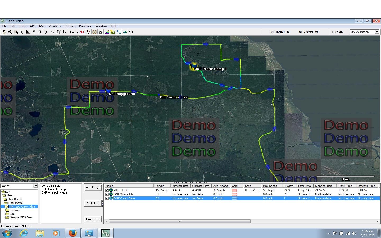Uncheck the ONF Camp Prarie checkbox
The height and width of the screenshot is (238, 381).
click(x=107, y=198)
